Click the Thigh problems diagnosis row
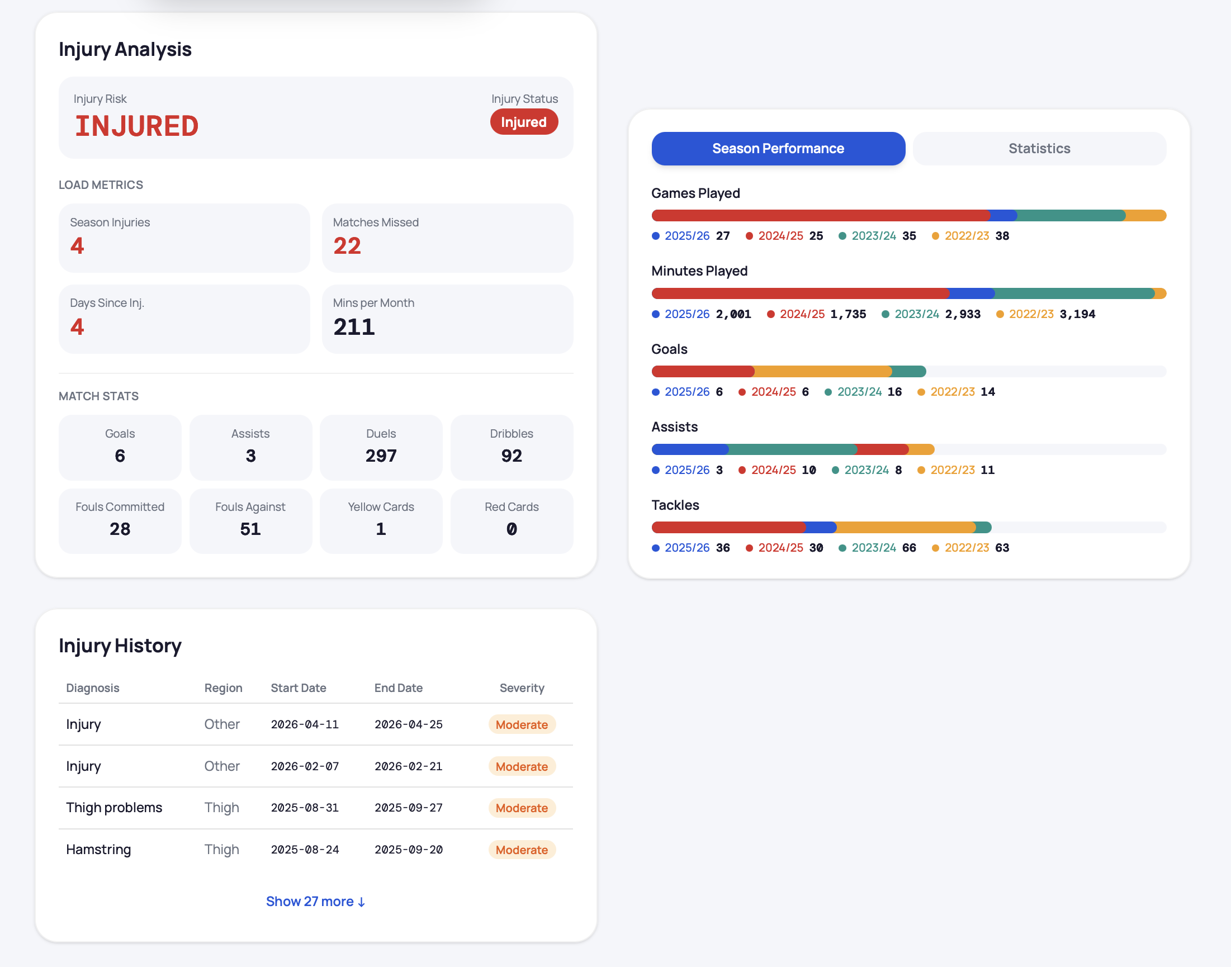1231x967 pixels. point(316,808)
